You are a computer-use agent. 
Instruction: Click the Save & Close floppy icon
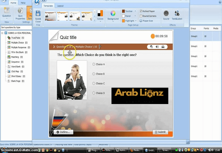(38, 13)
